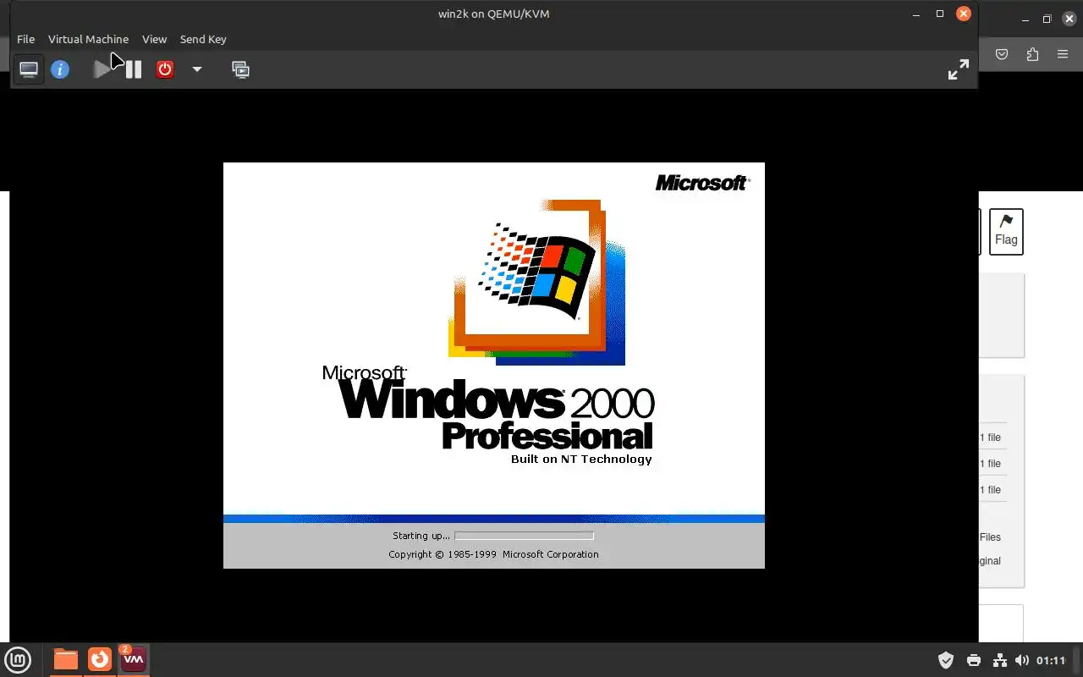Click inside the Windows 2000 boot screen
Screen dimensions: 1083x677
pos(494,365)
